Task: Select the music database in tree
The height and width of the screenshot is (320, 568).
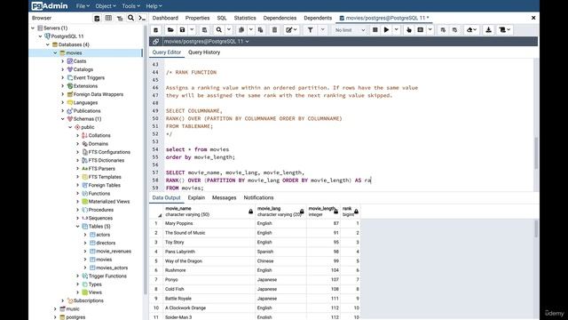Action: tap(73, 309)
